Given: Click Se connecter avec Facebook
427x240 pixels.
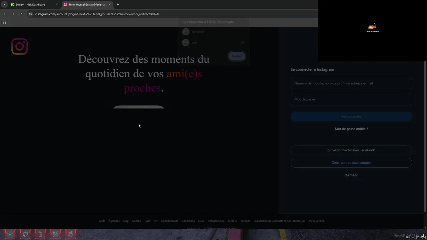Looking at the screenshot, I should [351, 150].
